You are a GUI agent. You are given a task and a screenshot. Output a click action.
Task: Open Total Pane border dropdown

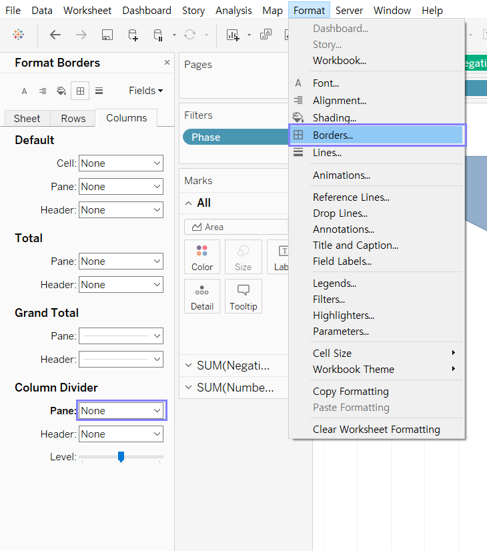coord(121,261)
